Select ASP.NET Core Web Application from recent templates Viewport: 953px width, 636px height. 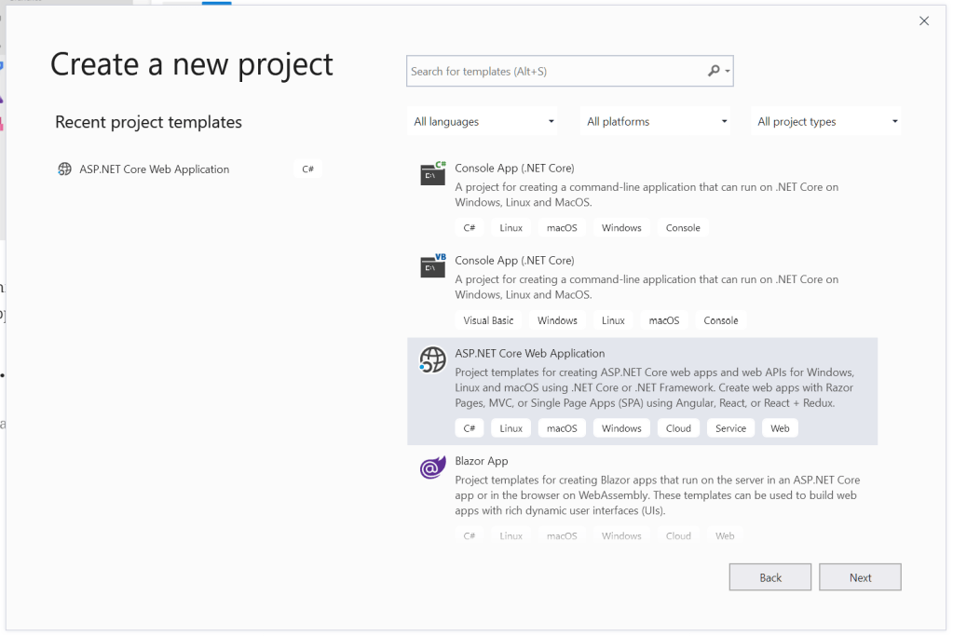(149, 169)
